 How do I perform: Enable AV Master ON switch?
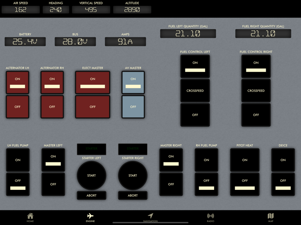coord(133,82)
